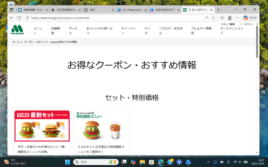Refresh the page with the reload icon

[19, 18]
